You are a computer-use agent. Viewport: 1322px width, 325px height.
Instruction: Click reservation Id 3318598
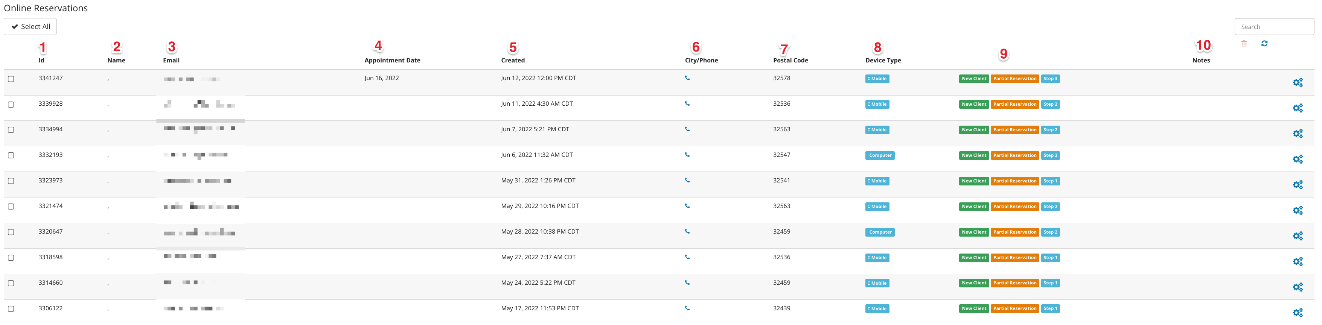pos(50,257)
